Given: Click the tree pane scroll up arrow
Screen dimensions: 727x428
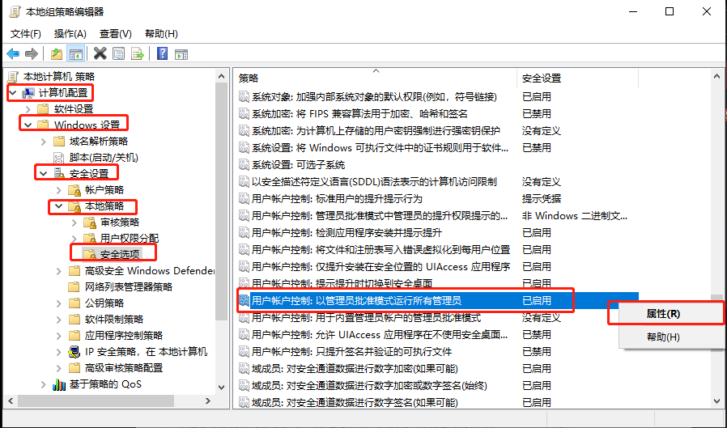Looking at the screenshot, I should 221,76.
